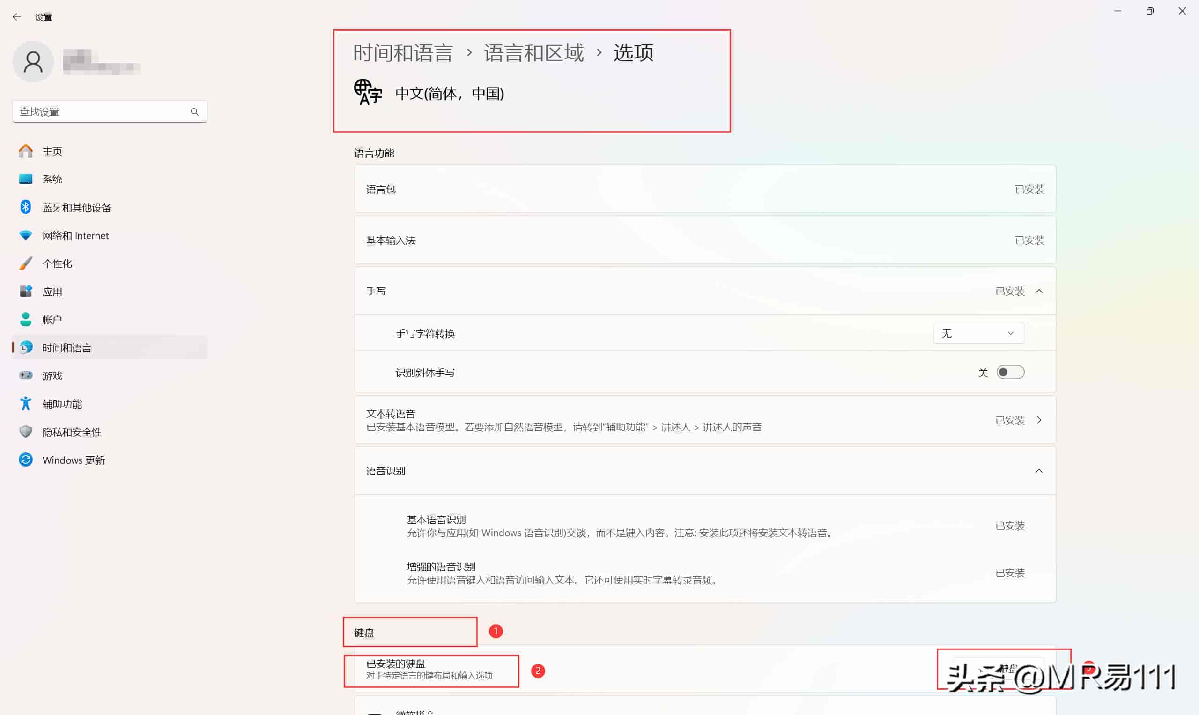
Task: Click the language A字 icon in header
Action: click(x=368, y=92)
